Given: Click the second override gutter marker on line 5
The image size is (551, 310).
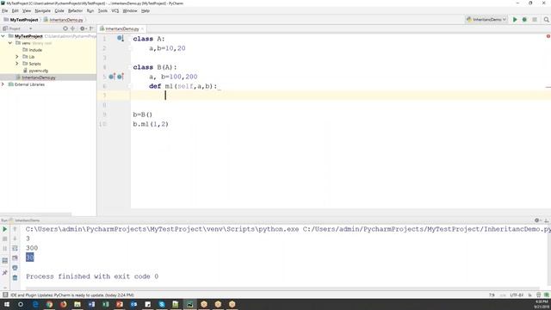Looking at the screenshot, I should point(121,77).
